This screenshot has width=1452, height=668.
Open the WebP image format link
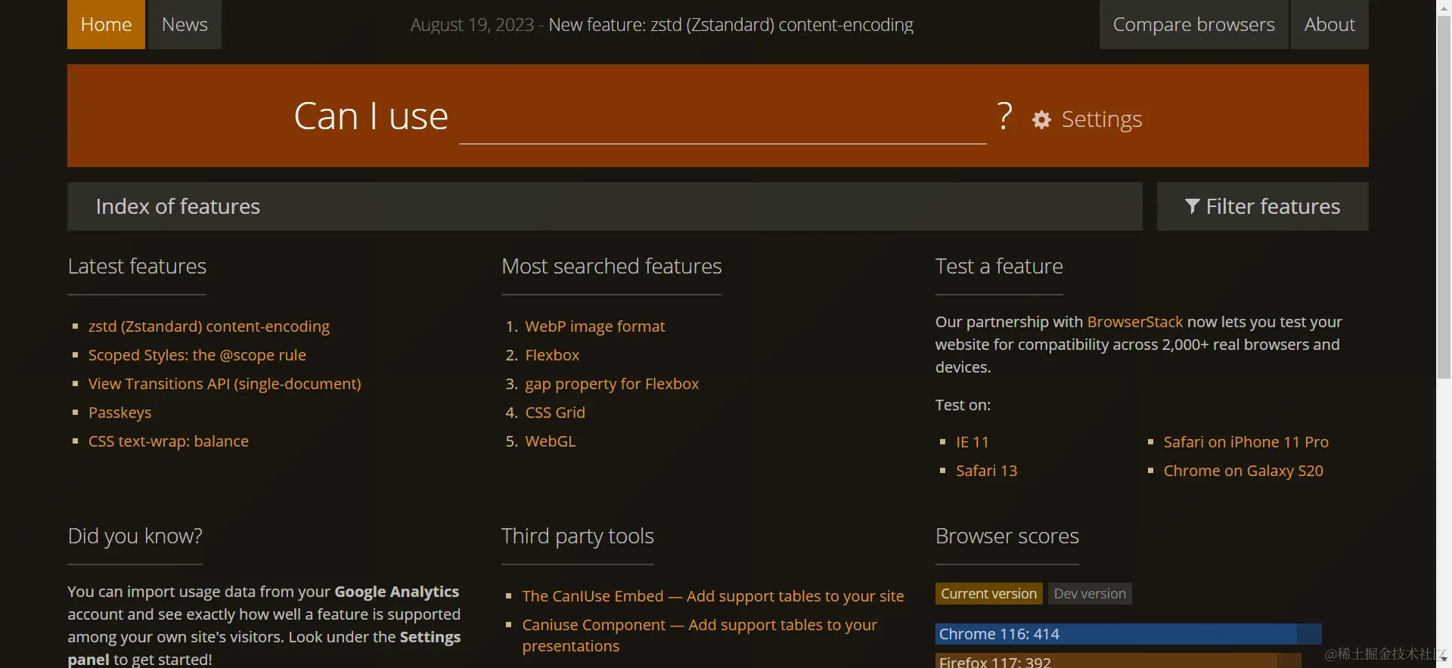tap(595, 326)
